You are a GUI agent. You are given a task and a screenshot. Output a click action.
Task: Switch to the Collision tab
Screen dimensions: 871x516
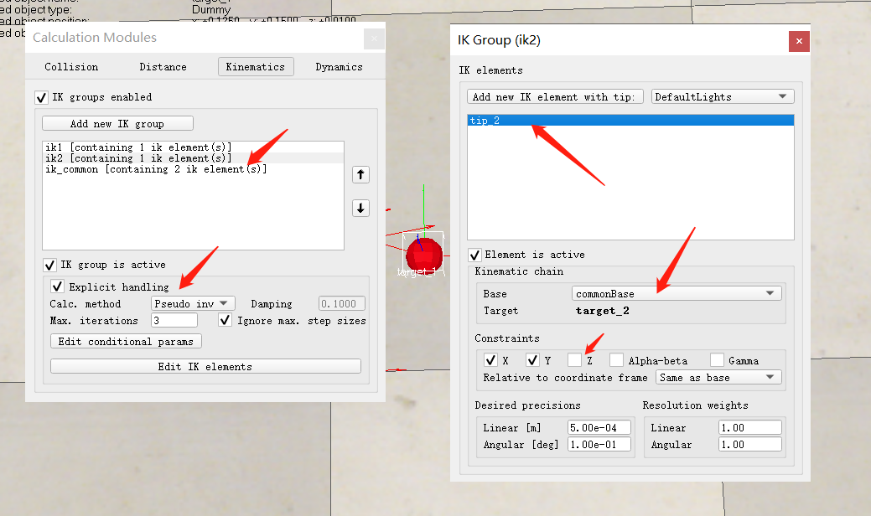coord(71,66)
